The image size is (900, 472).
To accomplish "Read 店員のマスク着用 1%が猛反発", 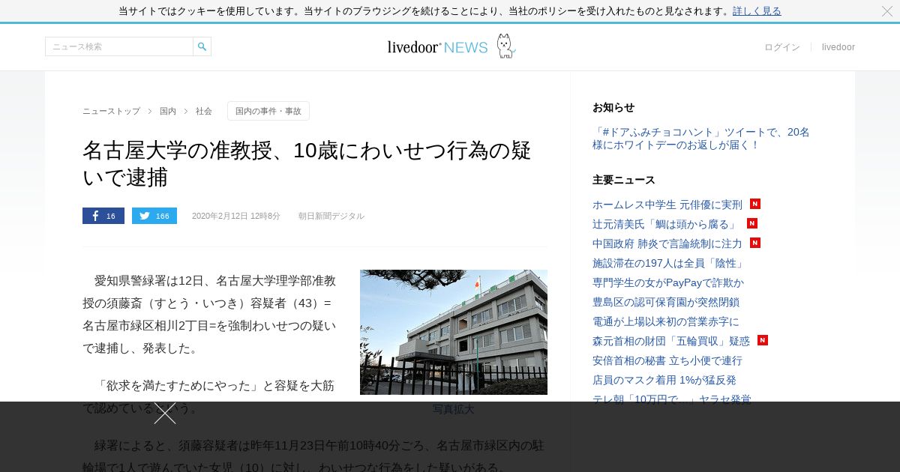I will (664, 380).
